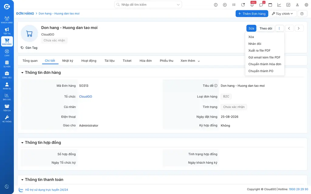
Task: Expand the search box dropdown arrow
Action: (178, 5)
